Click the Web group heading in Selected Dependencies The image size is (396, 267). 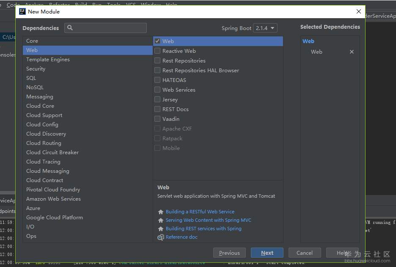coord(308,41)
